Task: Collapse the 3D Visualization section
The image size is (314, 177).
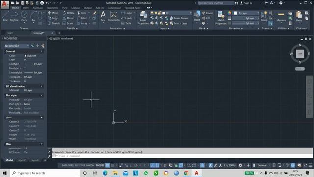Action: tap(41, 86)
